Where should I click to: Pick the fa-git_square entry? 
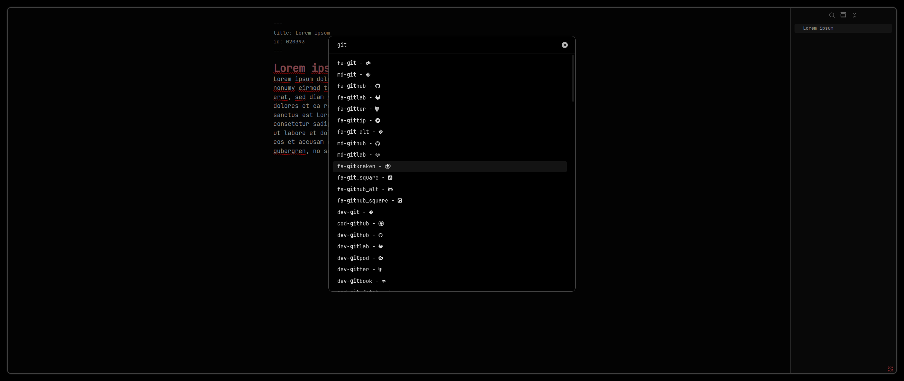pos(364,178)
